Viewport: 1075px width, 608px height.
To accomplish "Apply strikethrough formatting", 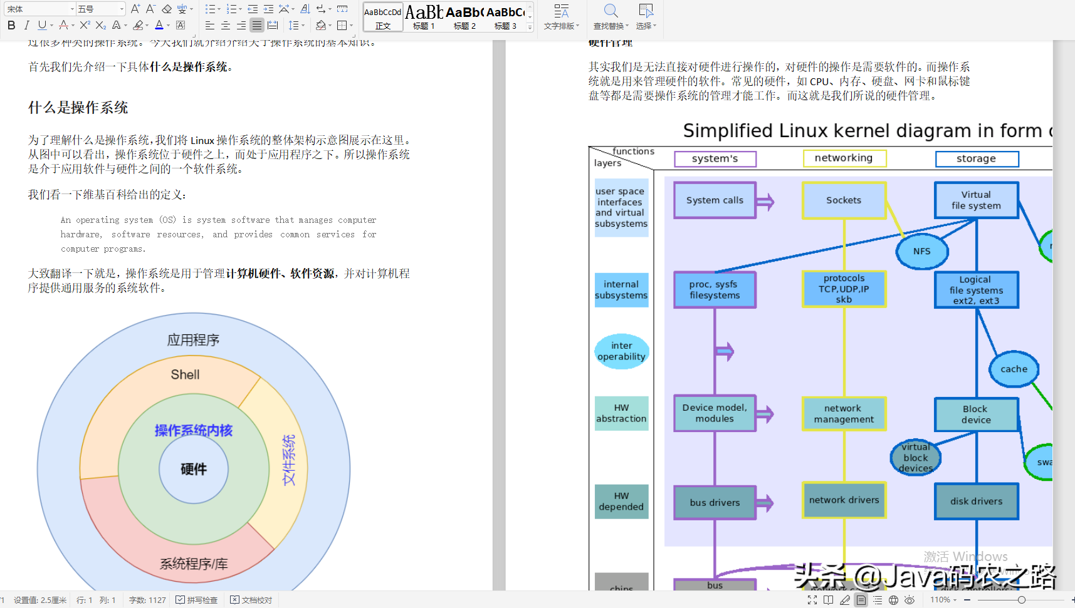I will tap(63, 26).
